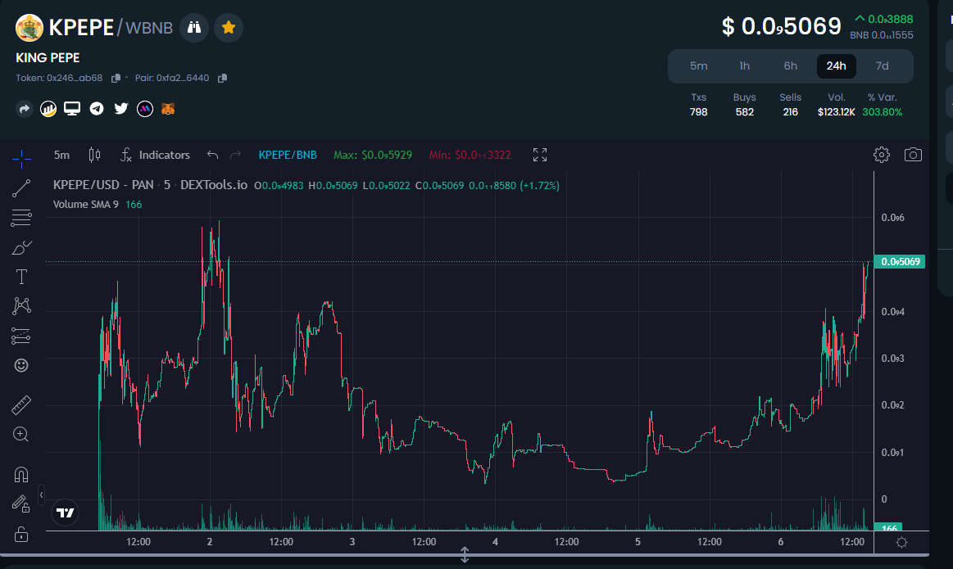Viewport: 953px width, 569px height.
Task: Open the Indicators menu
Action: tap(156, 155)
